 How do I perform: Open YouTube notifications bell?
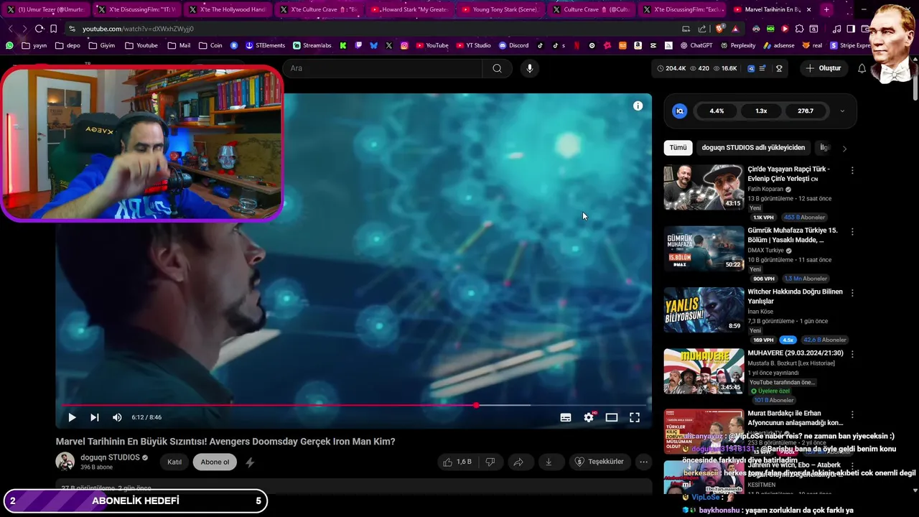click(x=862, y=68)
